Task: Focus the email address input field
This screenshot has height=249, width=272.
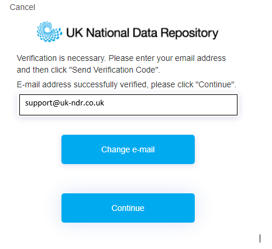Action: (128, 105)
